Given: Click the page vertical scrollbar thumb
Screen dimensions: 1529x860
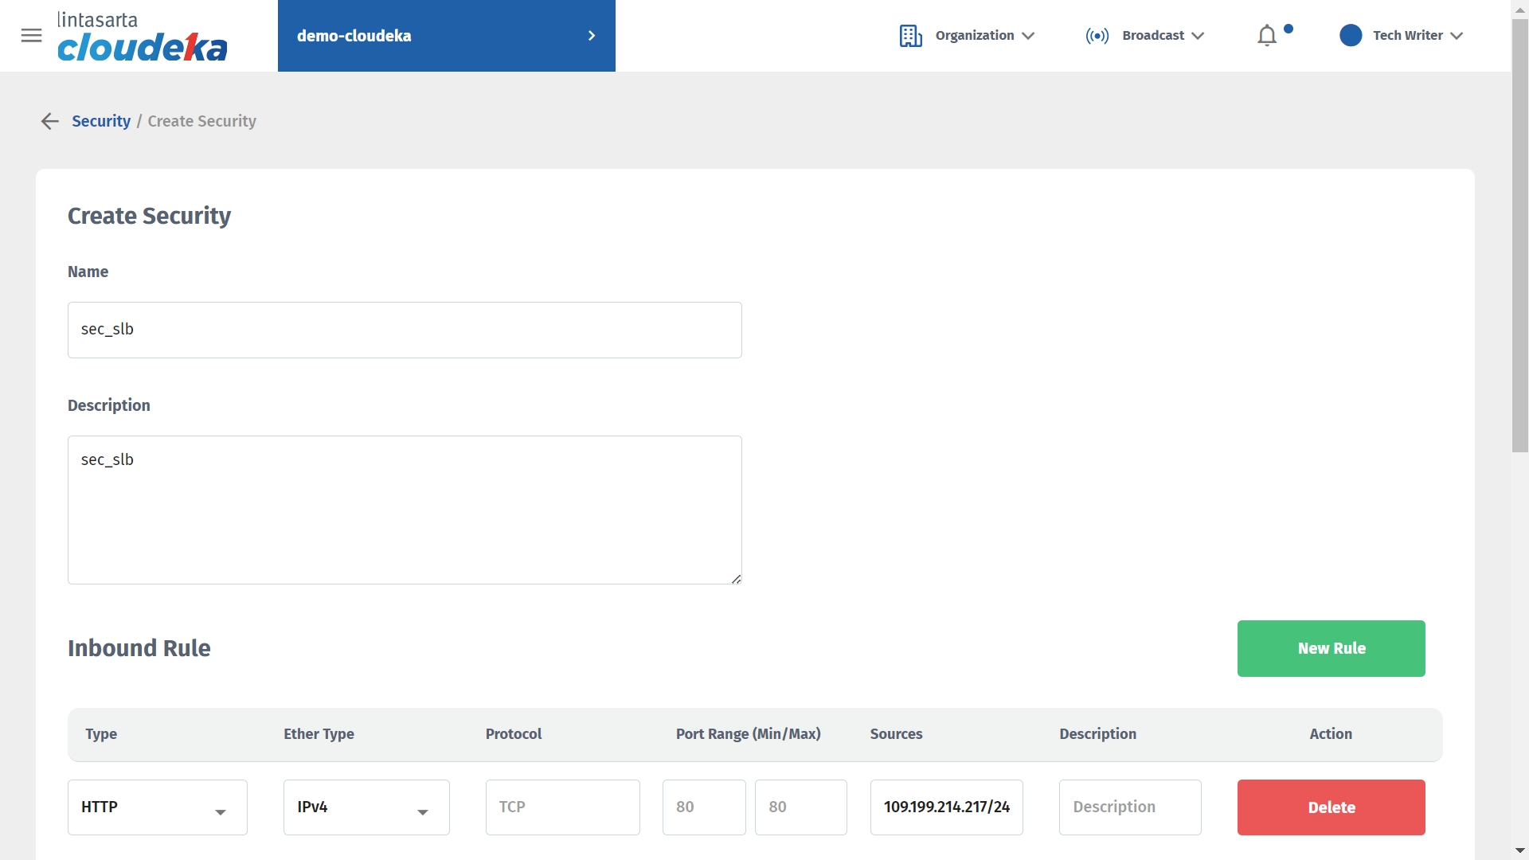Looking at the screenshot, I should click(x=1519, y=235).
